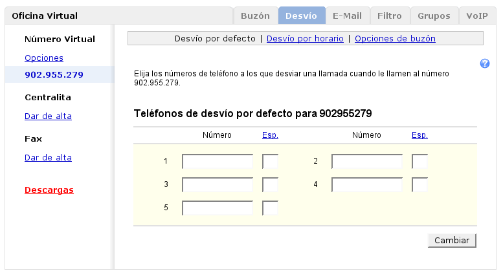The width and height of the screenshot is (503, 273).
Task: Open the E-Mail tab
Action: click(348, 16)
